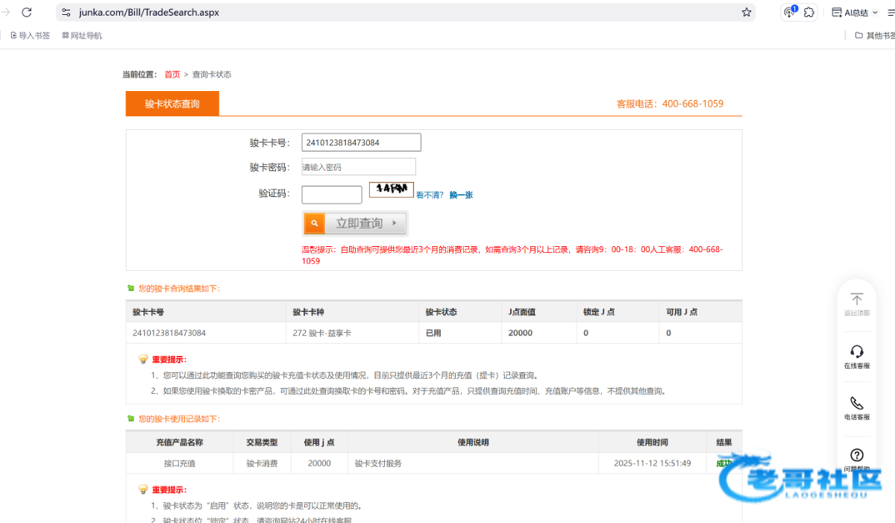Click the 电话客服 phone icon
The image size is (895, 523).
[x=857, y=403]
